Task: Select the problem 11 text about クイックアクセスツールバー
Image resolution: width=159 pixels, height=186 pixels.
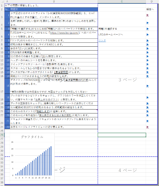Action: [54, 64]
